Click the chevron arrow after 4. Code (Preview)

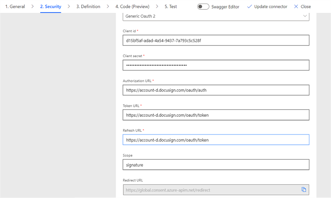click(157, 7)
